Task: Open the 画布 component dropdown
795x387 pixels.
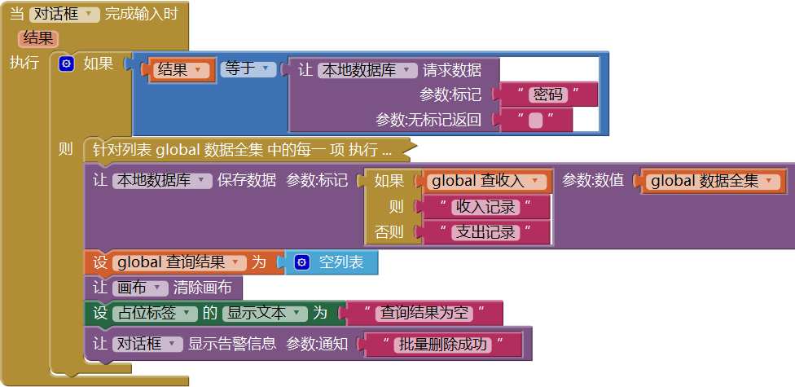Action: point(139,288)
